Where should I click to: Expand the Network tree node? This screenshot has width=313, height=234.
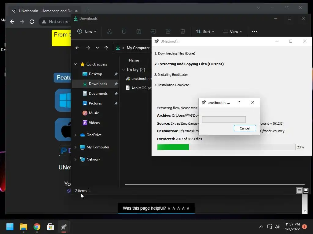pos(75,159)
